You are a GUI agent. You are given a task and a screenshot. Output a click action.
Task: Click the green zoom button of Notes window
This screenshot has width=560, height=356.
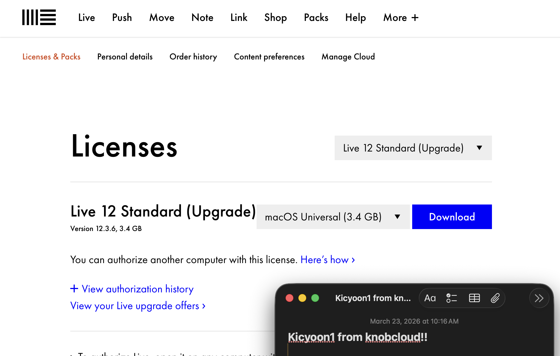point(315,298)
